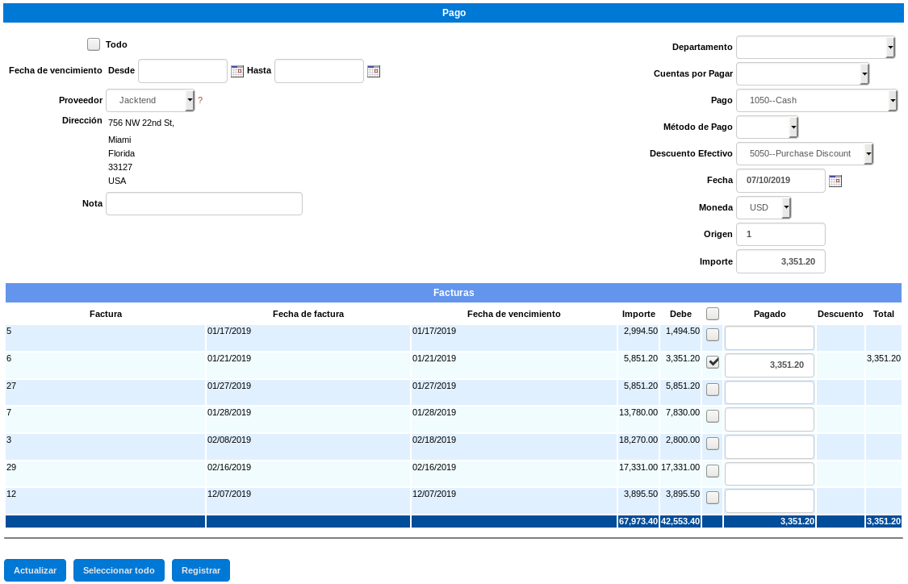Click the due date 02/18/2019
Viewport: 908px width, 584px height.
434,440
